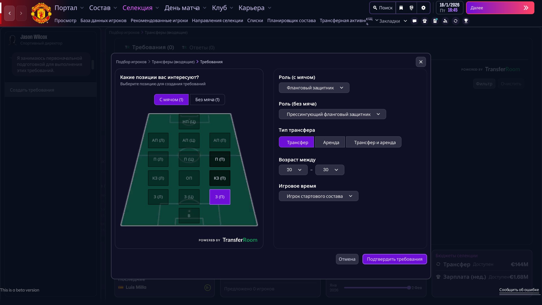This screenshot has width=542, height=305.
Task: Select З (Ц) position on pitch
Action: point(189,197)
